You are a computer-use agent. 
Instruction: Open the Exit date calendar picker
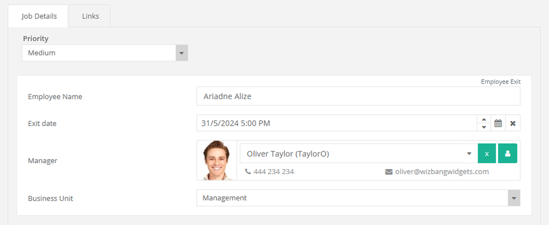pos(498,123)
